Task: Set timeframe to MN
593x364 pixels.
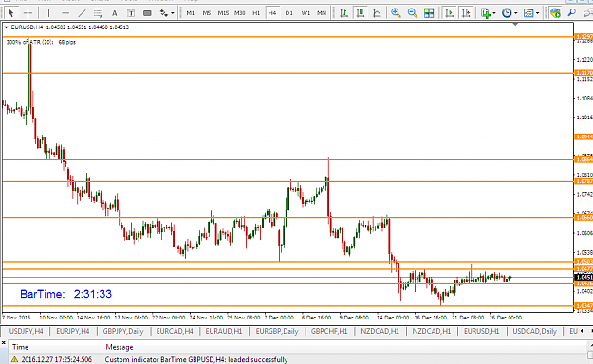Action: coord(322,13)
